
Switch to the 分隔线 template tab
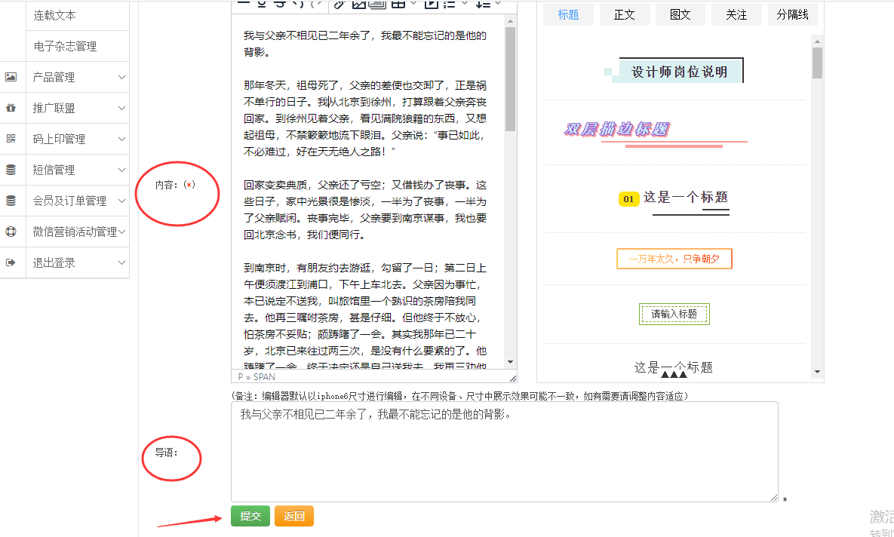(x=792, y=14)
